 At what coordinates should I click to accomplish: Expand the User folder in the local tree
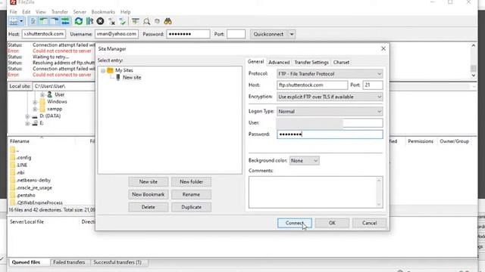click(x=42, y=94)
